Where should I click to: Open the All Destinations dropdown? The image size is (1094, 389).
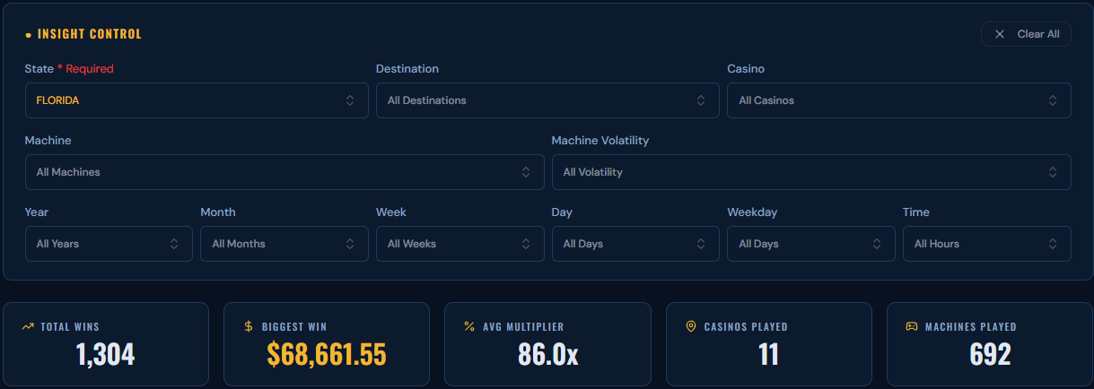pos(547,100)
